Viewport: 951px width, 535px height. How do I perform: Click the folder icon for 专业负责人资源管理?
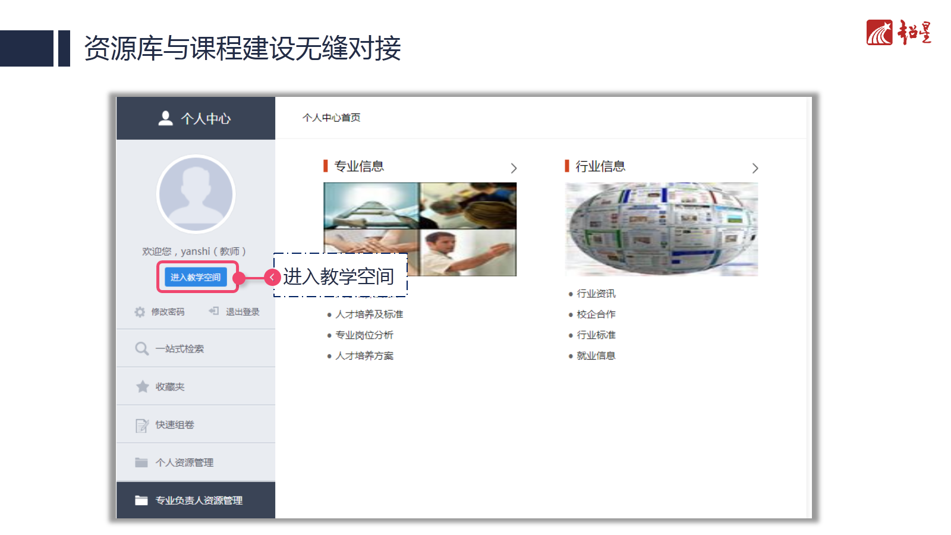(x=141, y=501)
